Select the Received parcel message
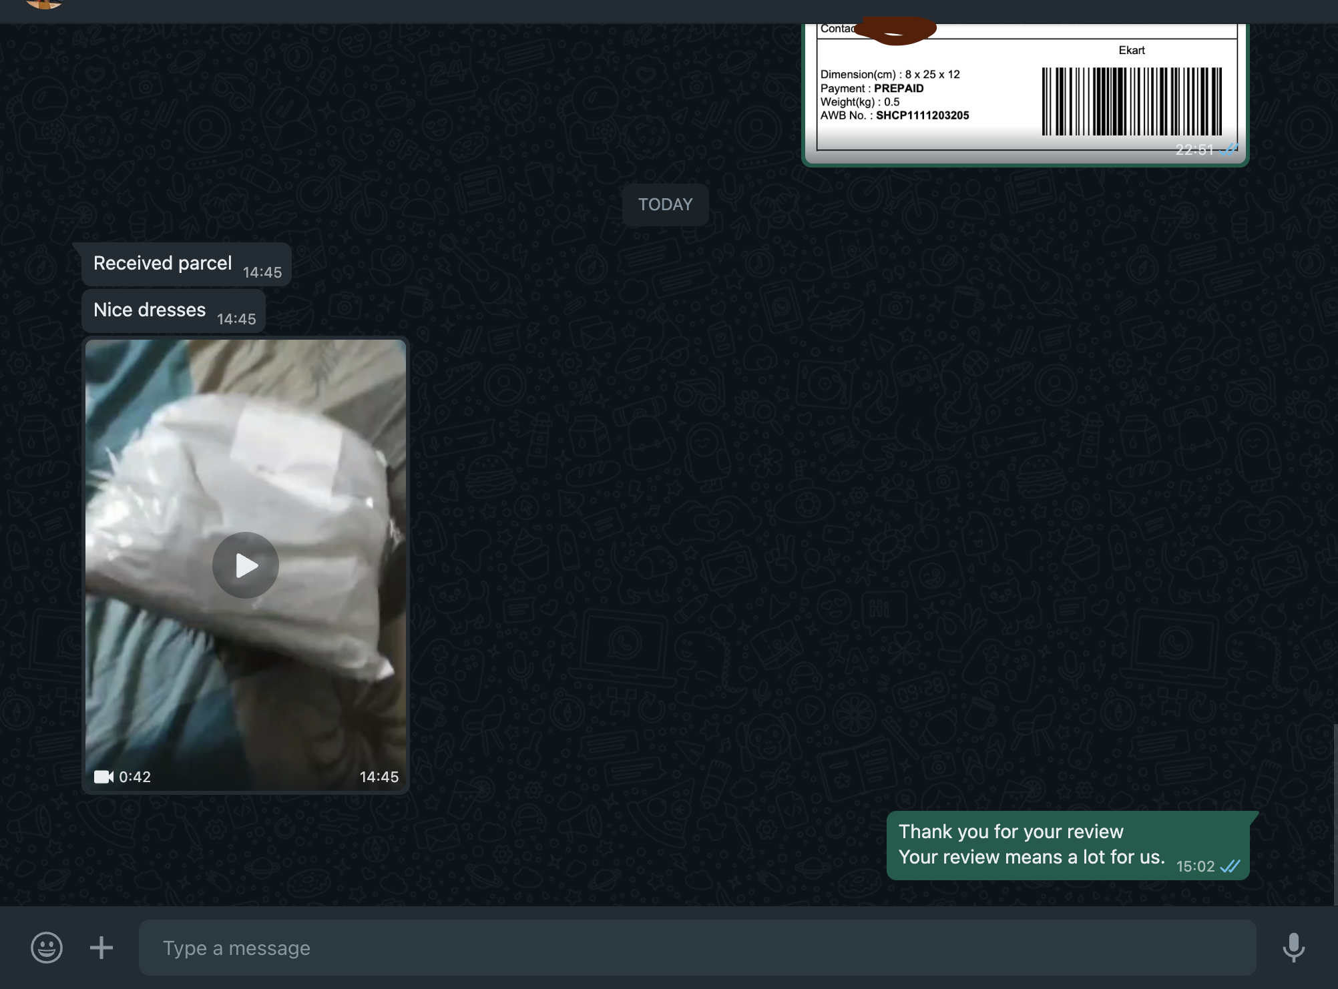This screenshot has width=1338, height=989. (162, 264)
